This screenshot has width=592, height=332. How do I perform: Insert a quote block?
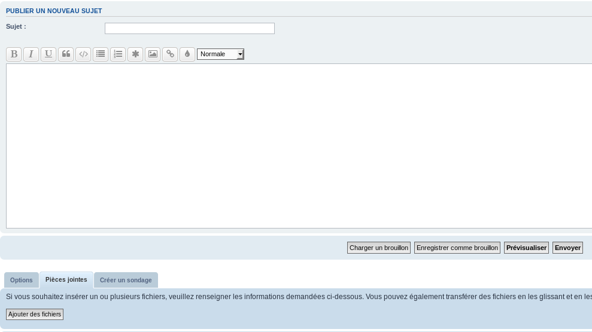66,54
